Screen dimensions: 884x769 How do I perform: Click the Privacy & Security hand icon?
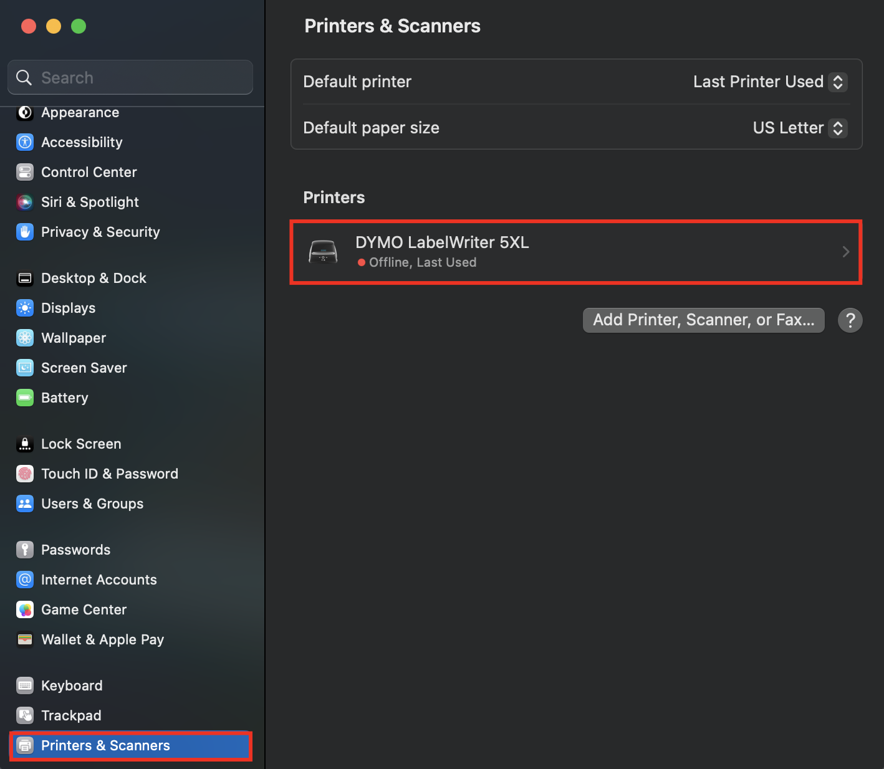(x=25, y=232)
